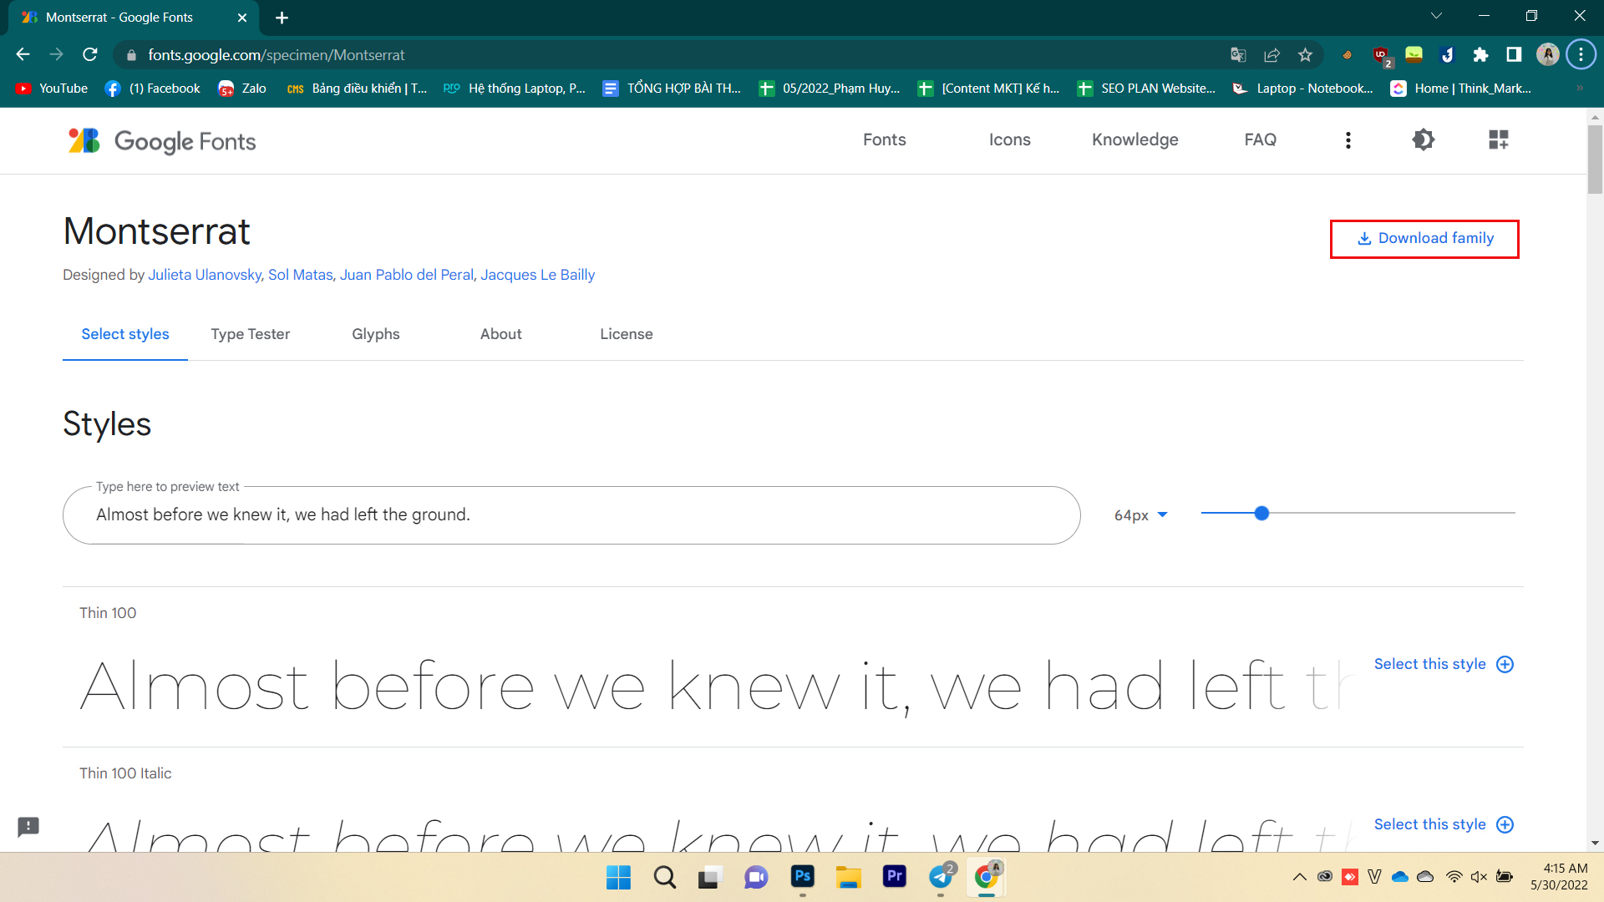Open Windows taskbar search
Image resolution: width=1604 pixels, height=902 pixels.
[664, 877]
